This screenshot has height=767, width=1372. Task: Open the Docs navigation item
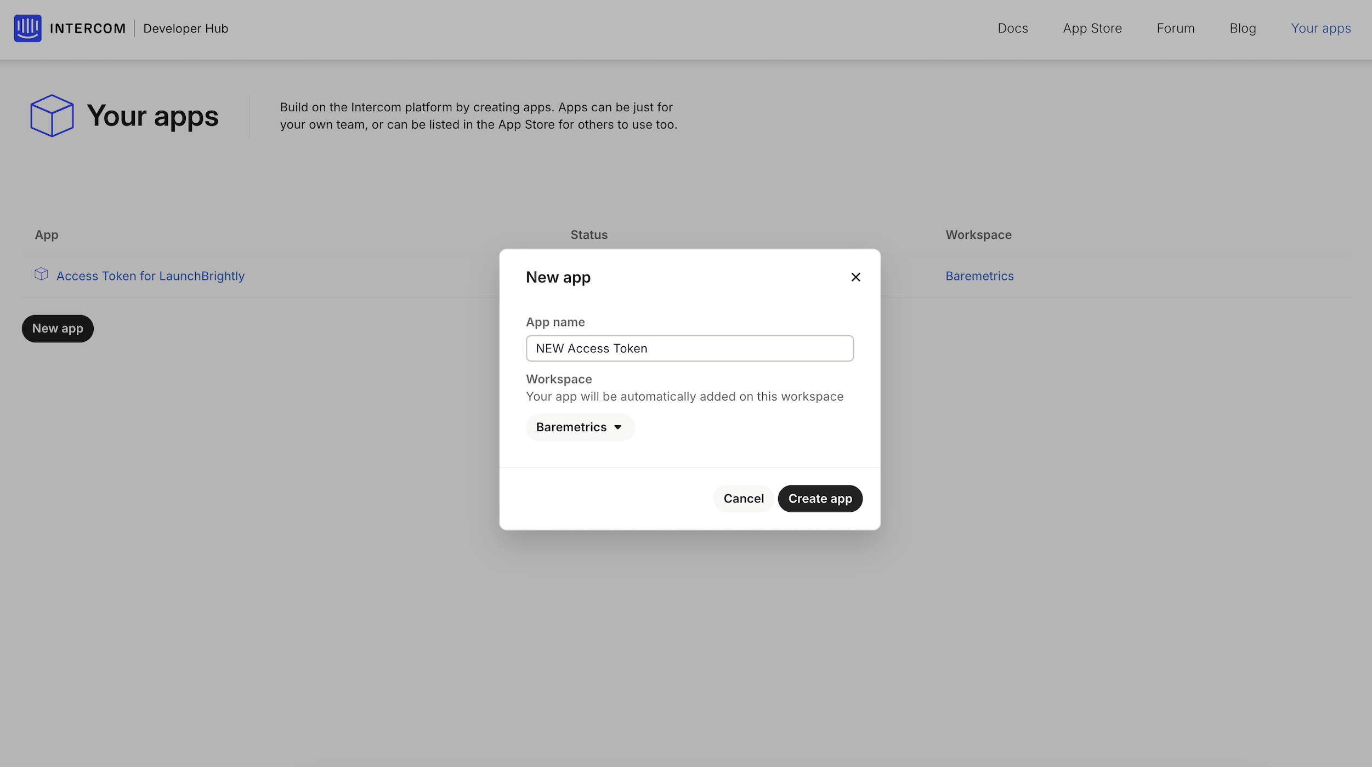coord(1012,28)
